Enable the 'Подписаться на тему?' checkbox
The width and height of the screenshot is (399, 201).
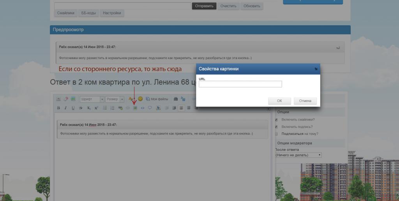click(x=276, y=134)
